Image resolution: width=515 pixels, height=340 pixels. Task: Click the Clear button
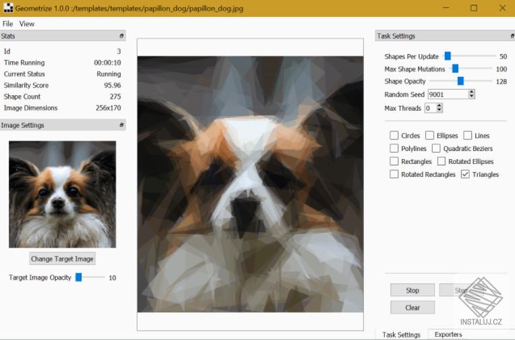[x=413, y=308]
